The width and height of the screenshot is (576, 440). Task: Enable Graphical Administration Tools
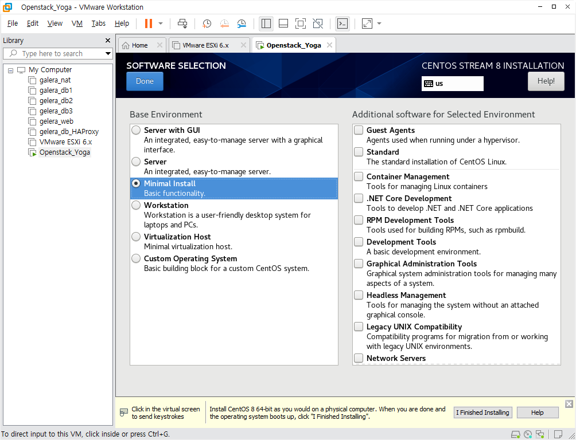click(359, 264)
